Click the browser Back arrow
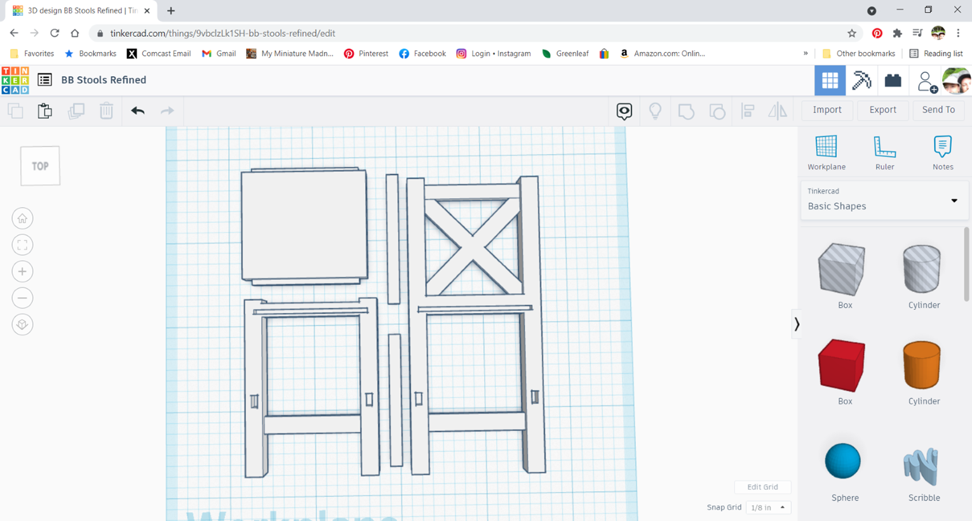972x521 pixels. [14, 33]
